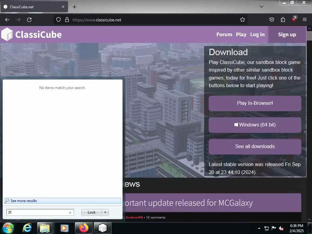Click the Windows Start orb
312x234 pixels.
8,228
